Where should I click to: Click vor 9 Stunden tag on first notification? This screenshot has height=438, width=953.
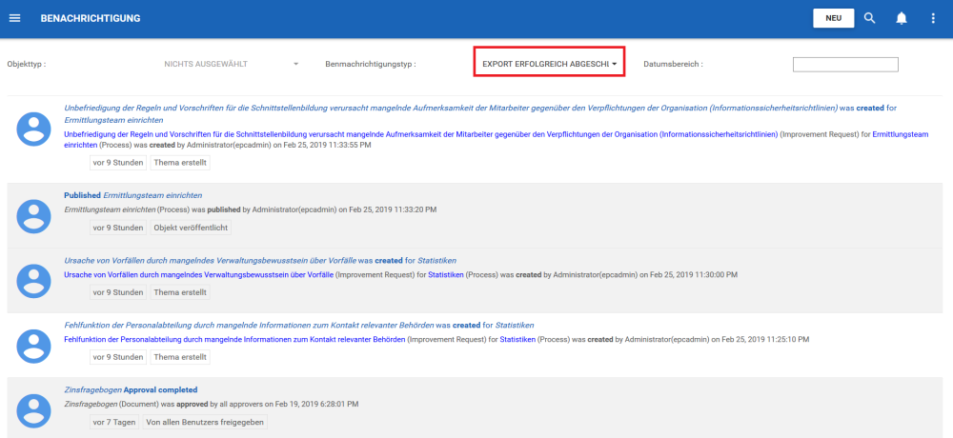[x=118, y=163]
